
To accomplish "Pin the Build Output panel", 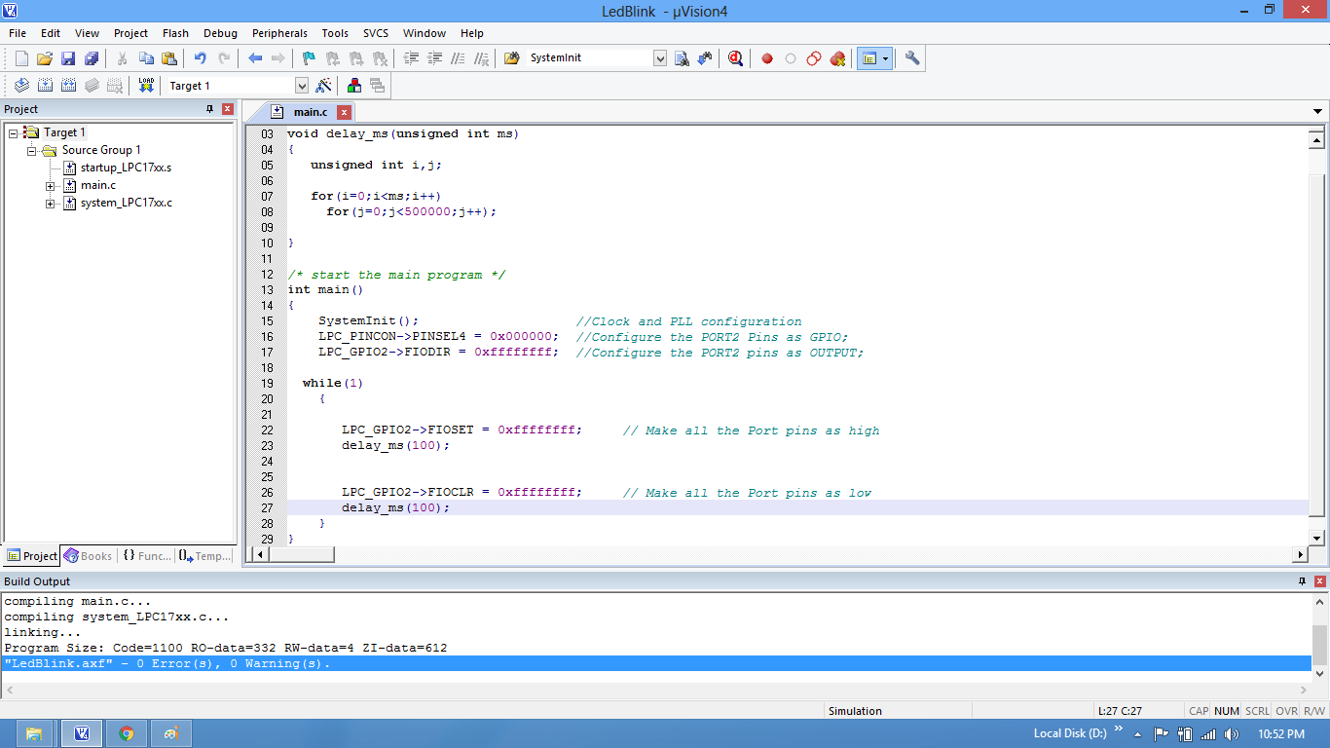I will 1302,581.
